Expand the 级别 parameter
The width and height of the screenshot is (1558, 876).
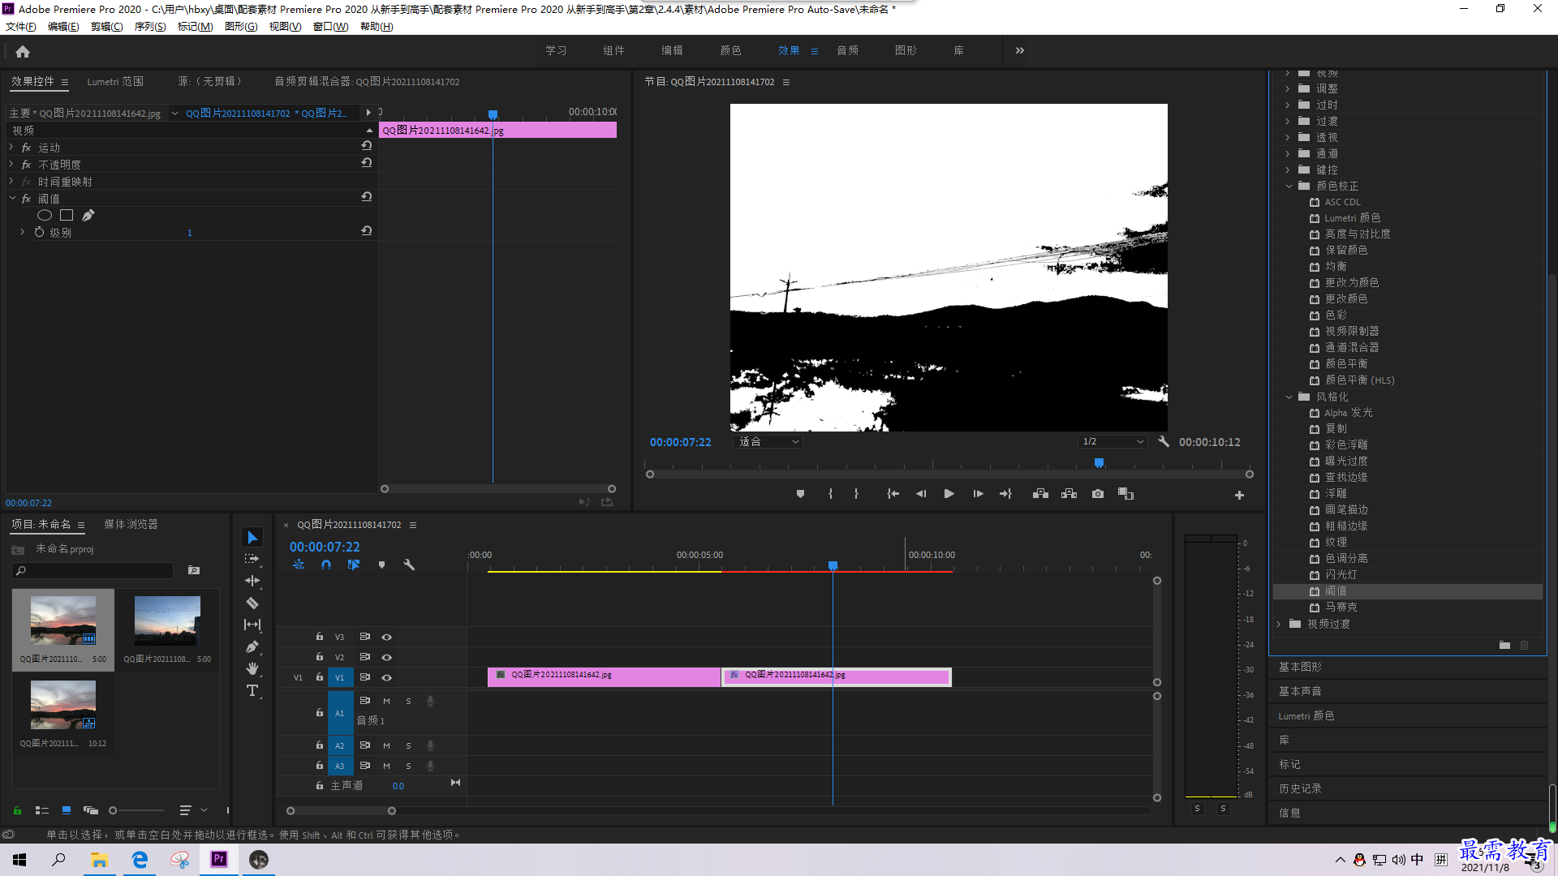coord(23,232)
